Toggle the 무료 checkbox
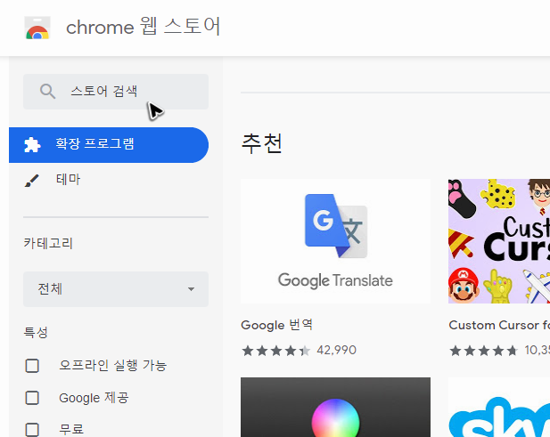This screenshot has width=550, height=437. [32, 430]
